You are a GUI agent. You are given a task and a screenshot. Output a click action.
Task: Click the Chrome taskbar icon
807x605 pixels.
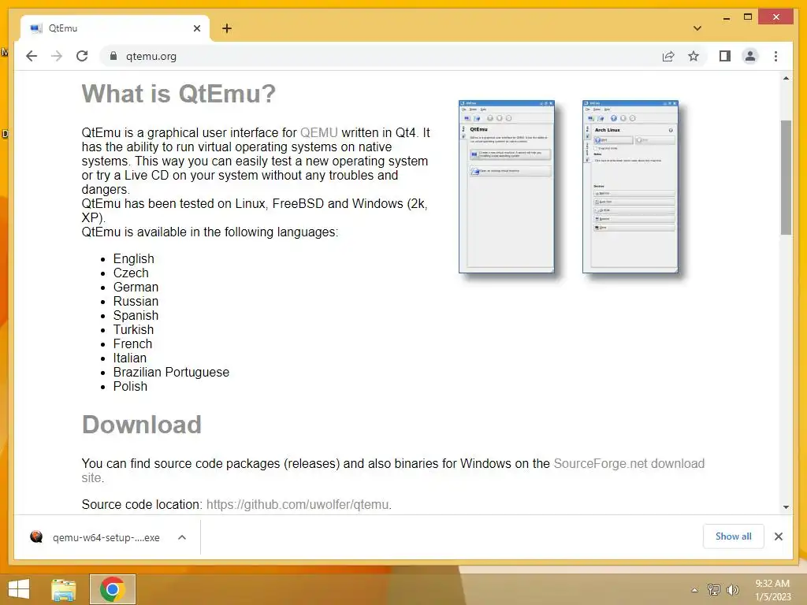[113, 589]
